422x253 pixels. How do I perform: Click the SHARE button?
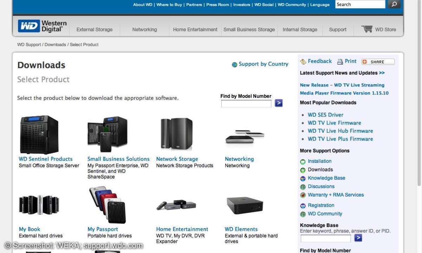pyautogui.click(x=378, y=62)
